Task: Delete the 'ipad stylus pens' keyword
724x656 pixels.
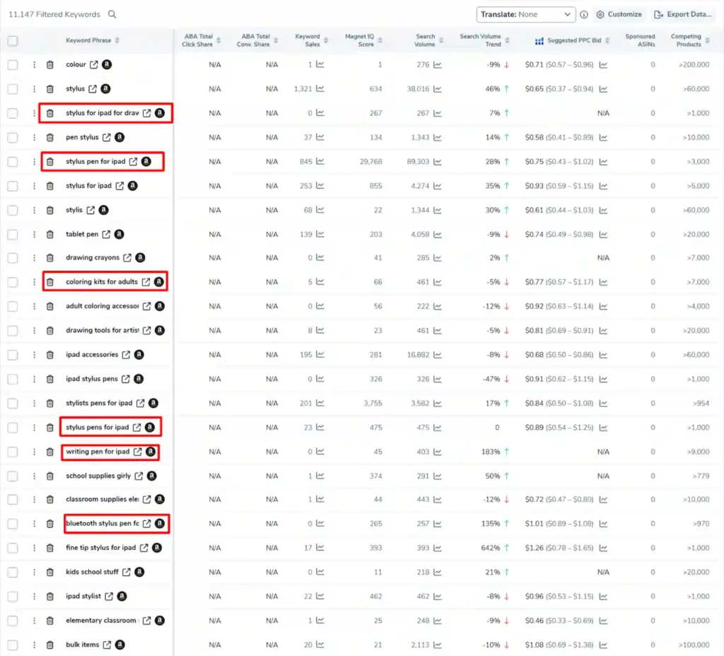Action: pos(50,379)
